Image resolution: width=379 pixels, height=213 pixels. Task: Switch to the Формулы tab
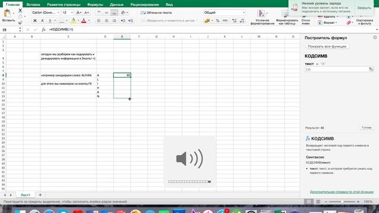tap(95, 5)
